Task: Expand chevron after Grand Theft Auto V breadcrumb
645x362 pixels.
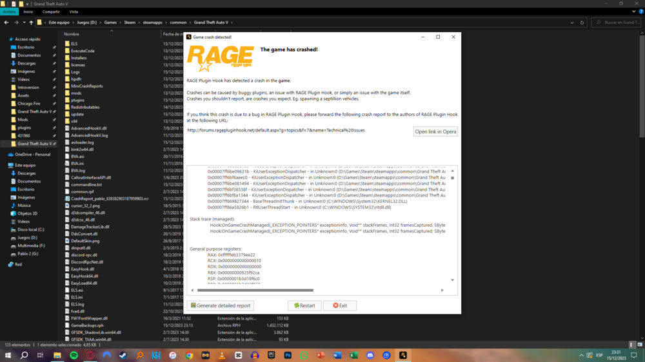Action: [232, 23]
